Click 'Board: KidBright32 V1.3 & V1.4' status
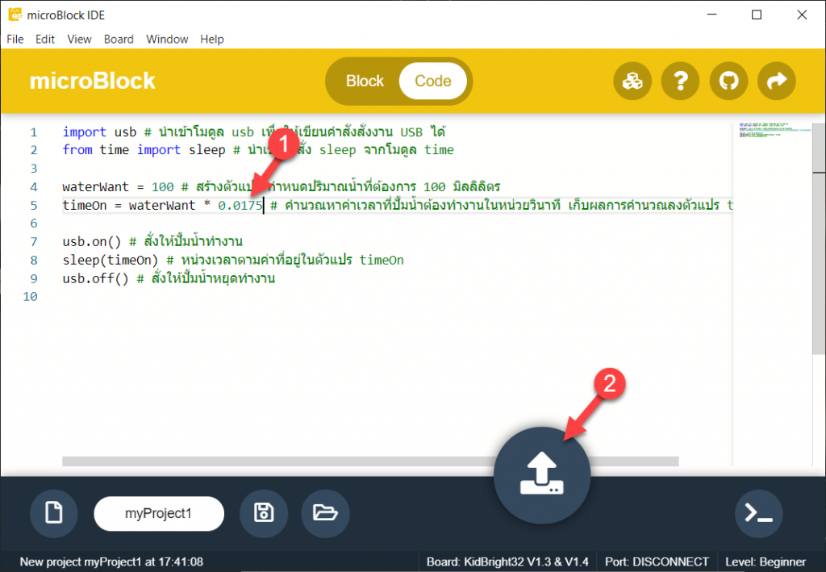 [507, 562]
